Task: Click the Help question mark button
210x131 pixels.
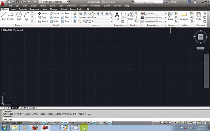Action: [x=195, y=2]
